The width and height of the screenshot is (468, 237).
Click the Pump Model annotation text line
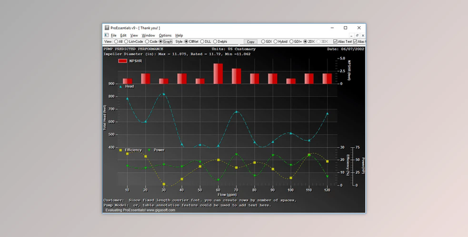(187, 205)
